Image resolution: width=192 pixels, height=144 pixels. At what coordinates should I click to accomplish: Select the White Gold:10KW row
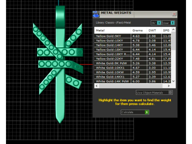coord(133,72)
